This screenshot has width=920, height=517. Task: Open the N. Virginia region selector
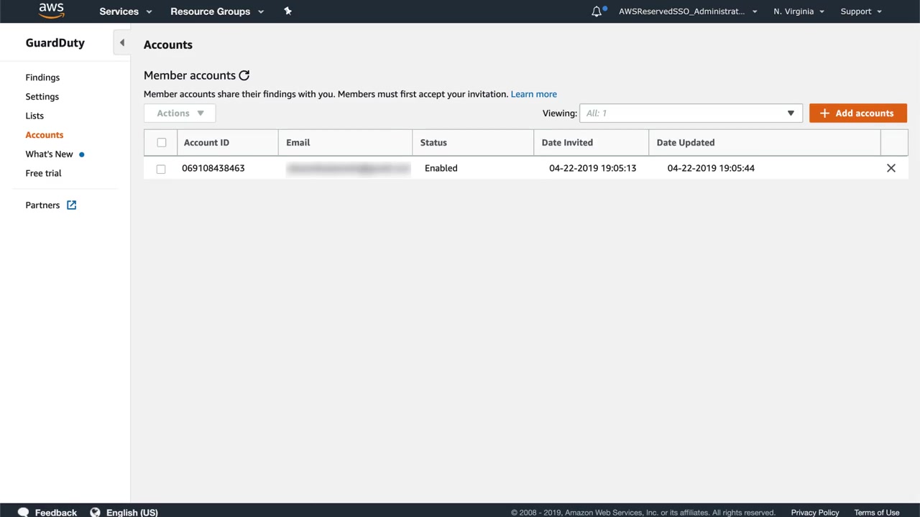click(x=799, y=11)
